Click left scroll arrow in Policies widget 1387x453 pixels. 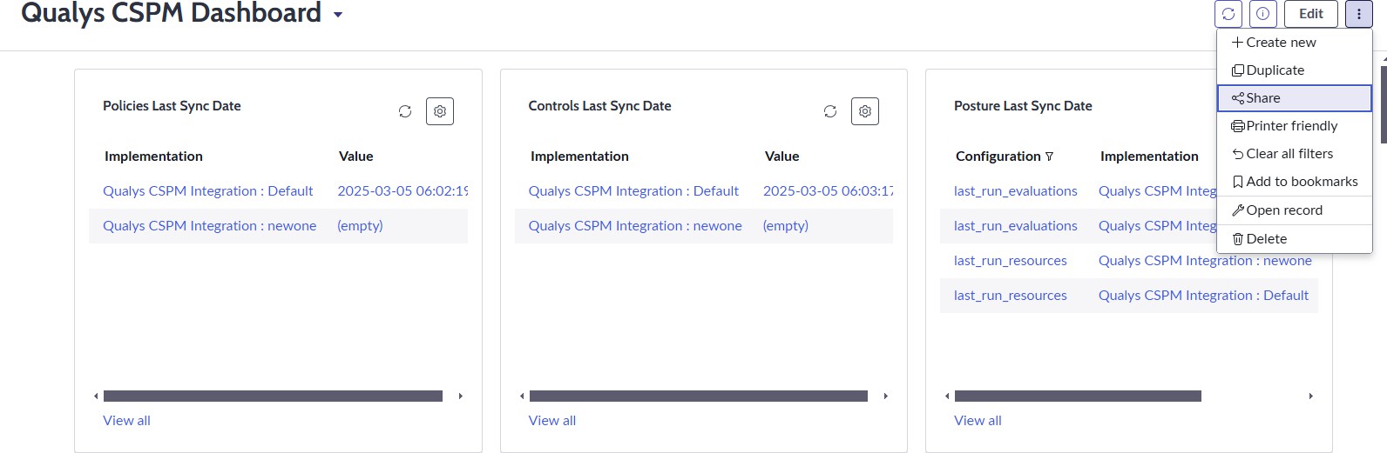[96, 396]
